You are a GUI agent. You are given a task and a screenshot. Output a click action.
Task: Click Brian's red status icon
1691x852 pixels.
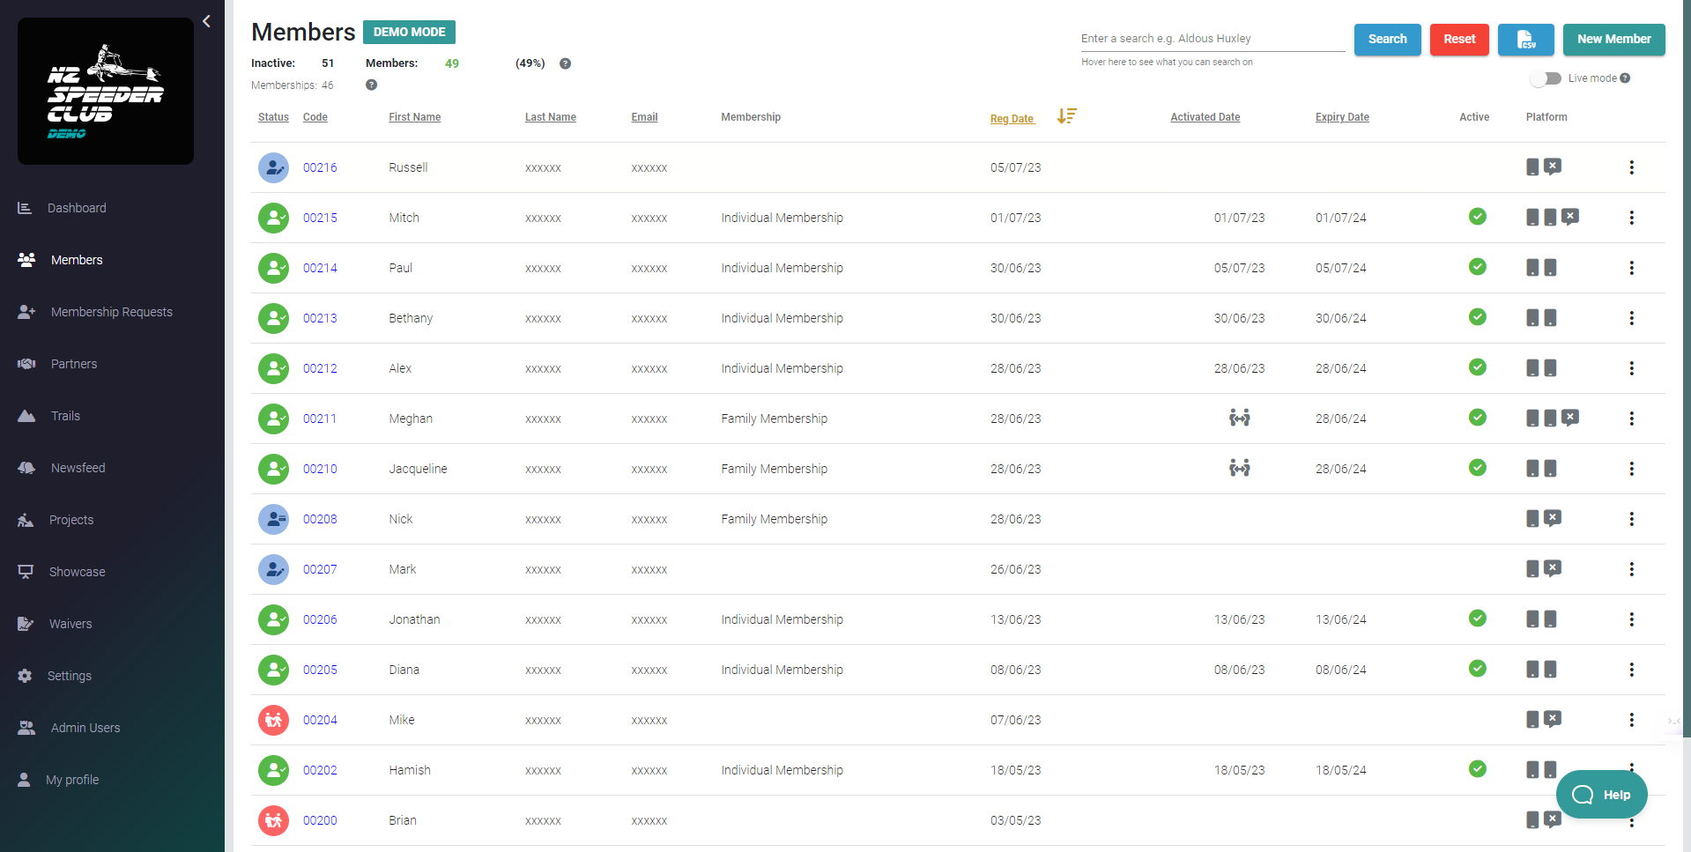273,820
